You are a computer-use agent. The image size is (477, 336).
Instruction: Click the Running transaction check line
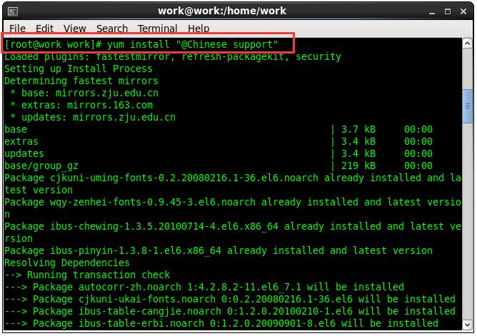[87, 275]
